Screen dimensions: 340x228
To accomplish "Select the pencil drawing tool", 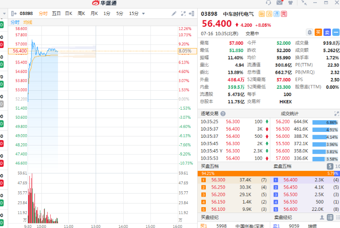I will [174, 14].
